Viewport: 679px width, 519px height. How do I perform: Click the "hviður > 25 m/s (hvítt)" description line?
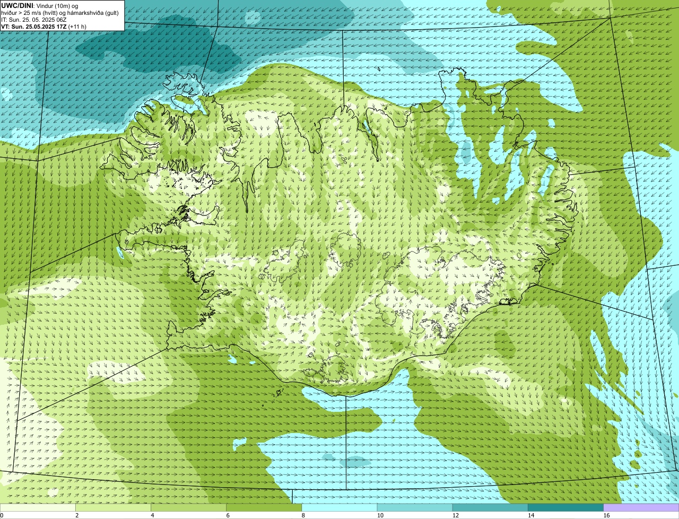(x=60, y=12)
